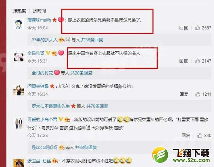Open panda avatar of 全是帅哥
Screen dimensions: 214x167
coord(19,57)
